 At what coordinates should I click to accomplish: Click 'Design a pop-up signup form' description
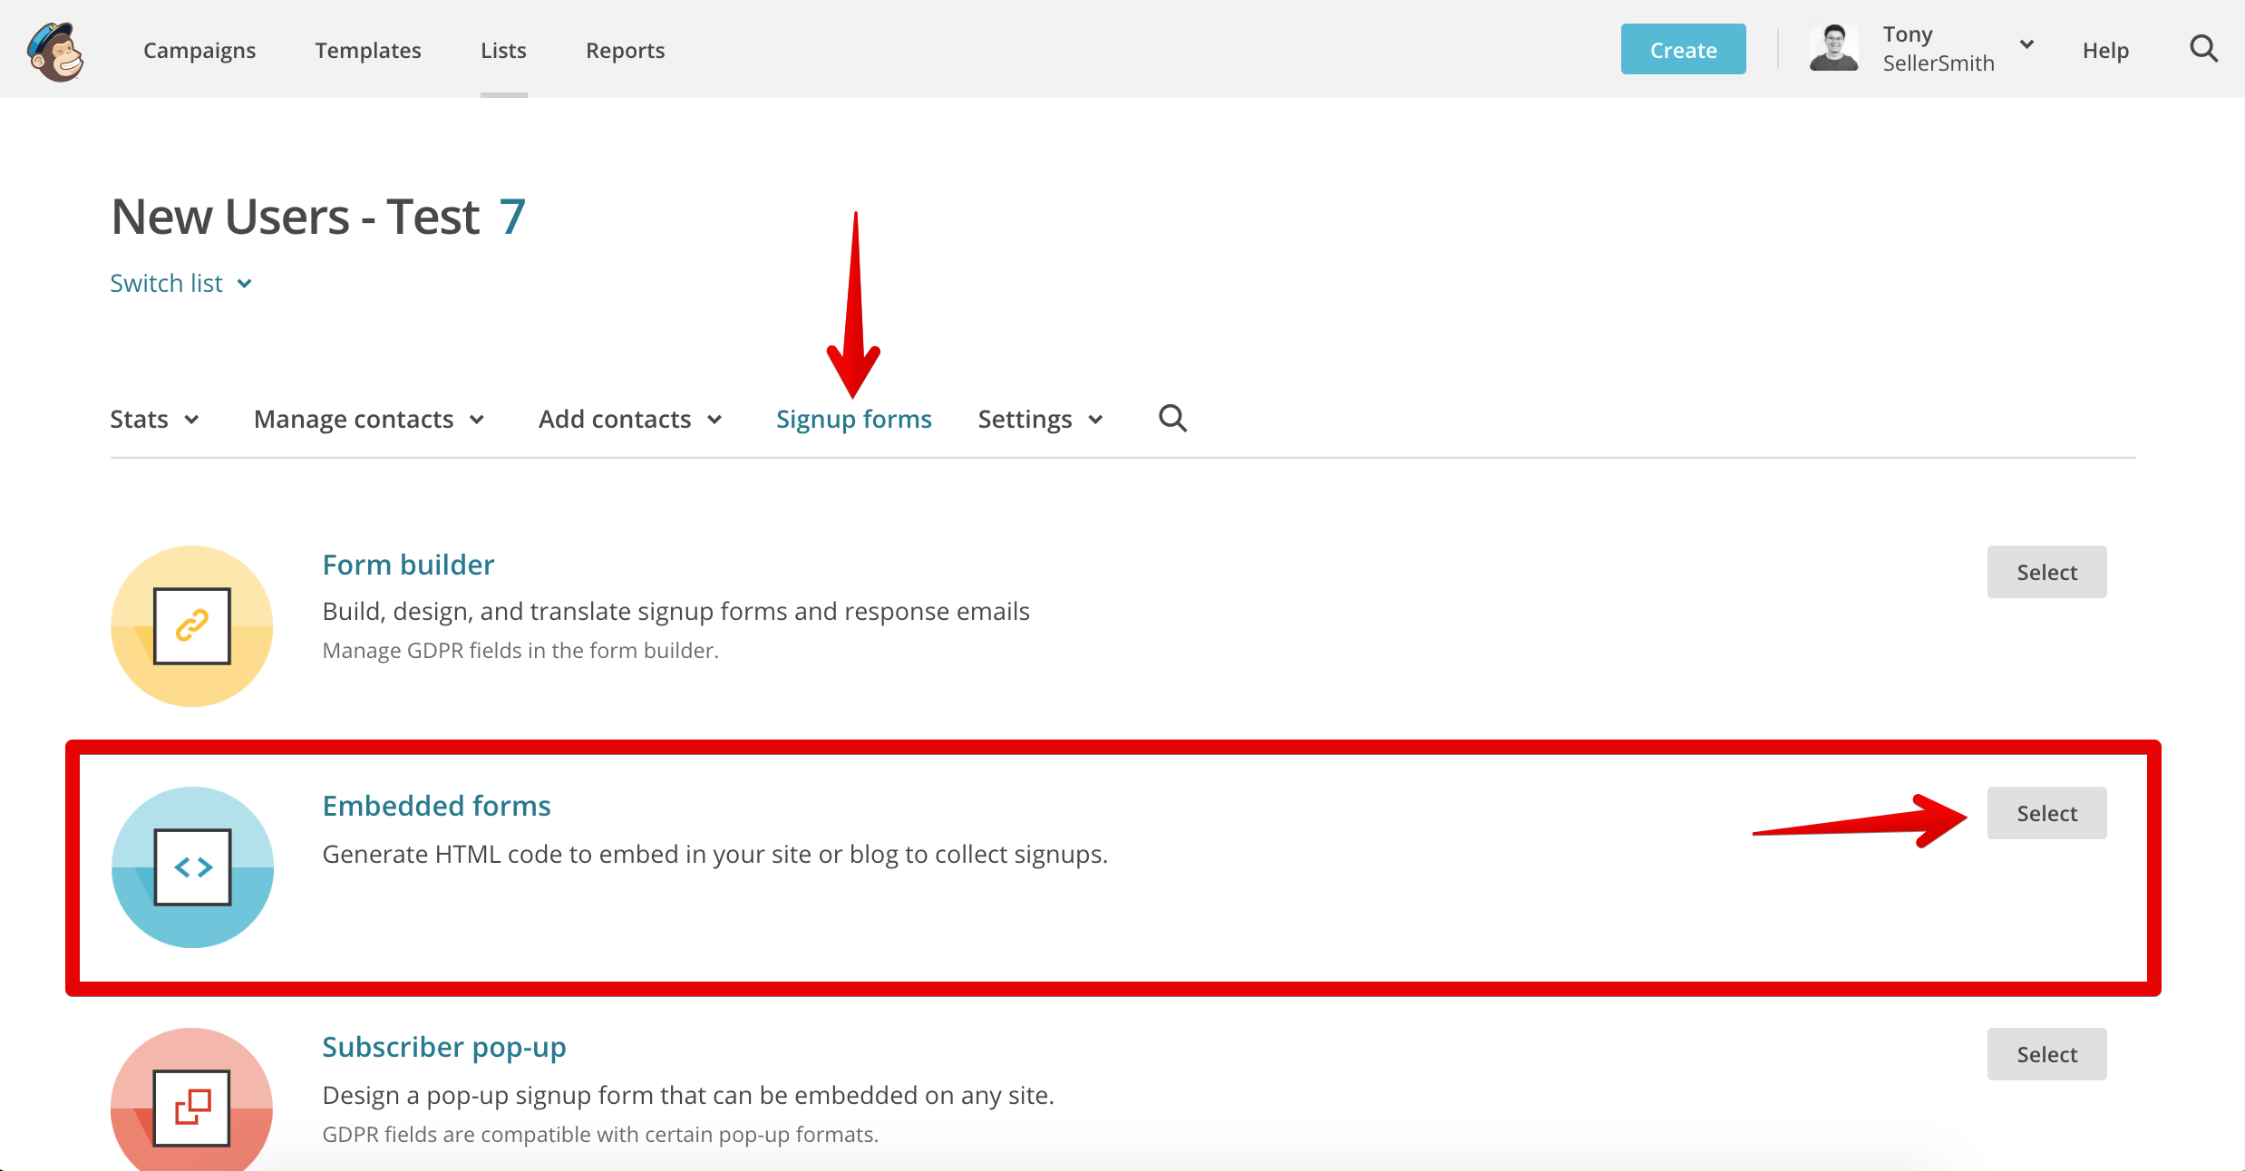[x=688, y=1096]
